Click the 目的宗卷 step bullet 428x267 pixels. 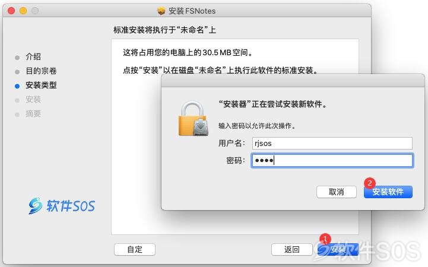(x=17, y=72)
